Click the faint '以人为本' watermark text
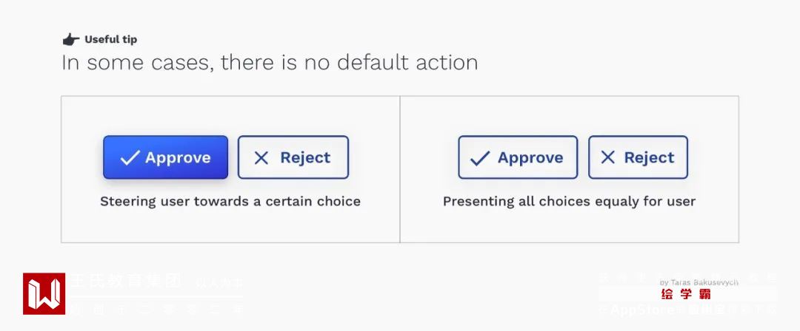 [x=219, y=282]
